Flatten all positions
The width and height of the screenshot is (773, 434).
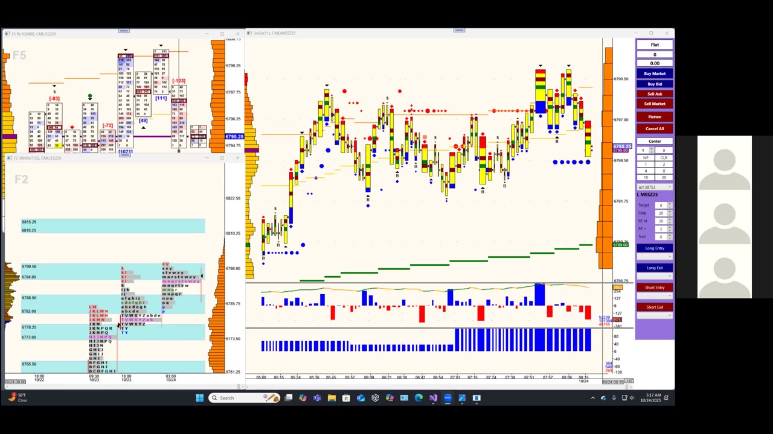click(655, 117)
